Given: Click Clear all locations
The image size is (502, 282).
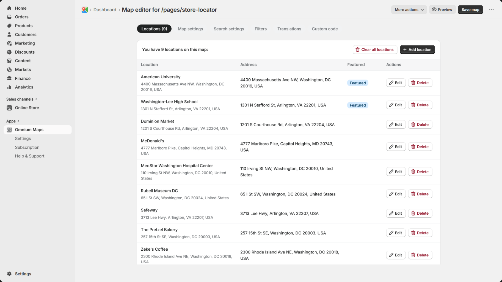Looking at the screenshot, I should (x=375, y=50).
